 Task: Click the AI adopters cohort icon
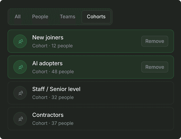click(x=20, y=67)
